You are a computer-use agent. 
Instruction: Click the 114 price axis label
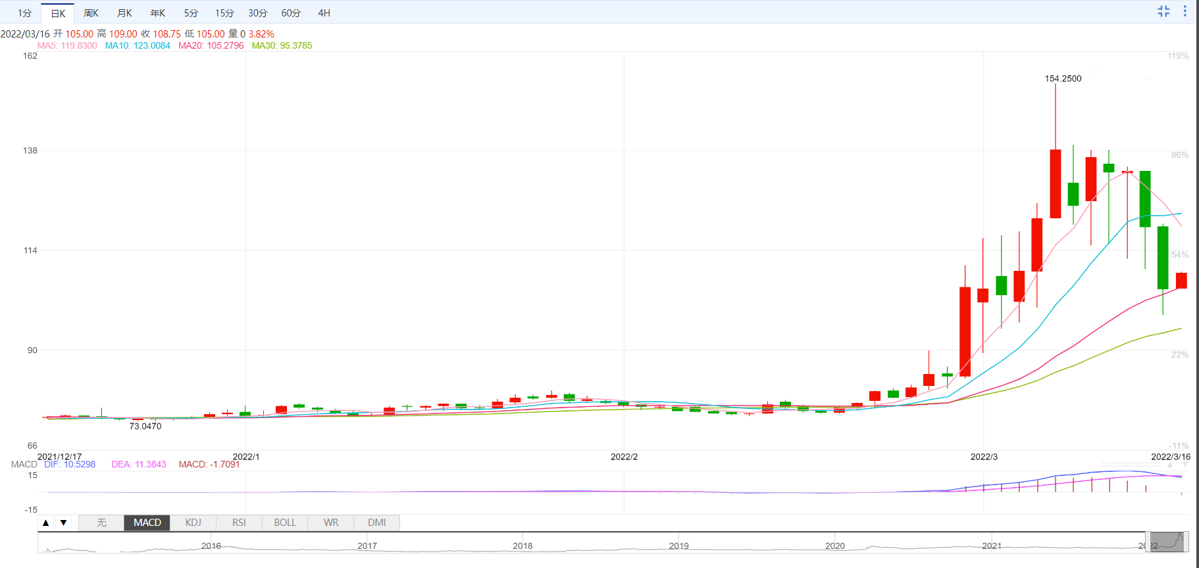point(30,250)
